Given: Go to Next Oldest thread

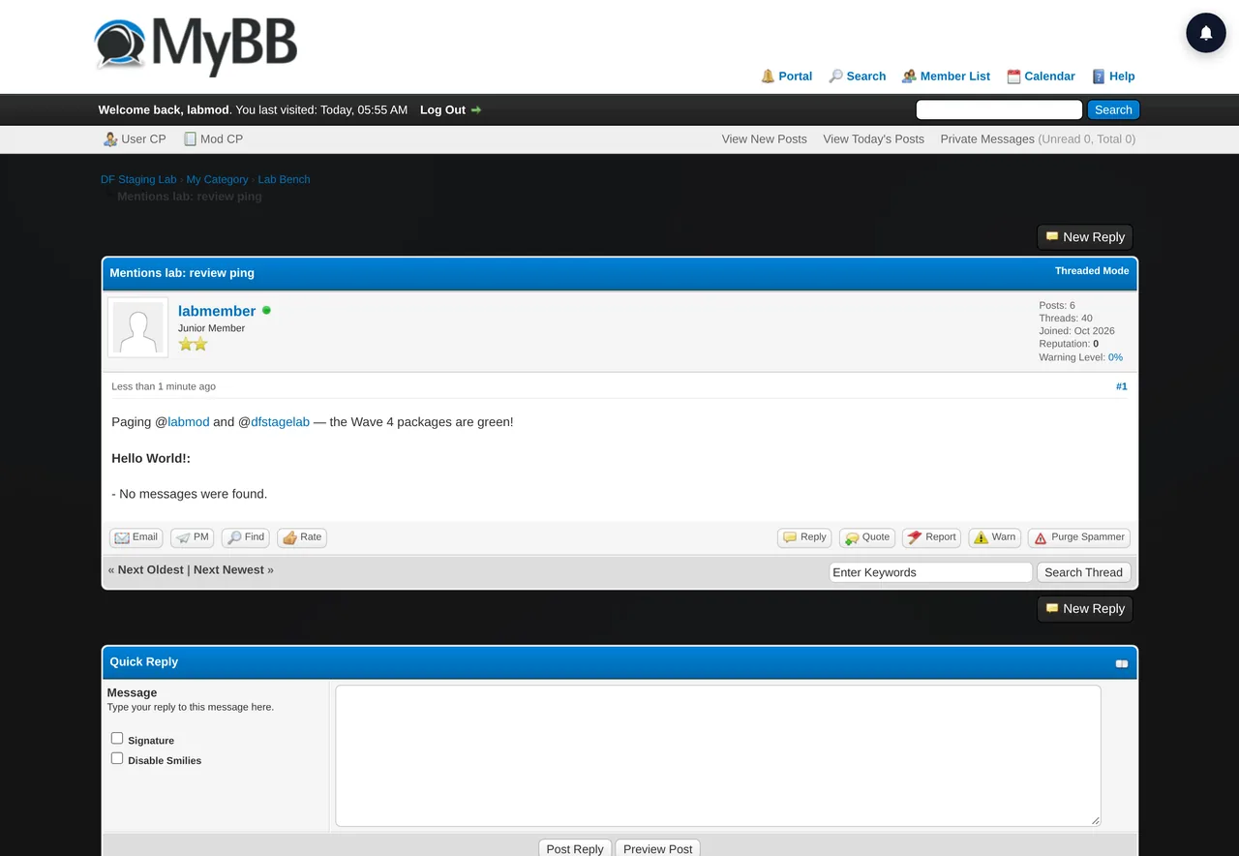Looking at the screenshot, I should point(151,570).
